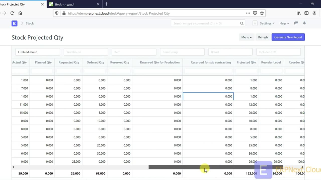Open the site security shield icon

pos(57,13)
